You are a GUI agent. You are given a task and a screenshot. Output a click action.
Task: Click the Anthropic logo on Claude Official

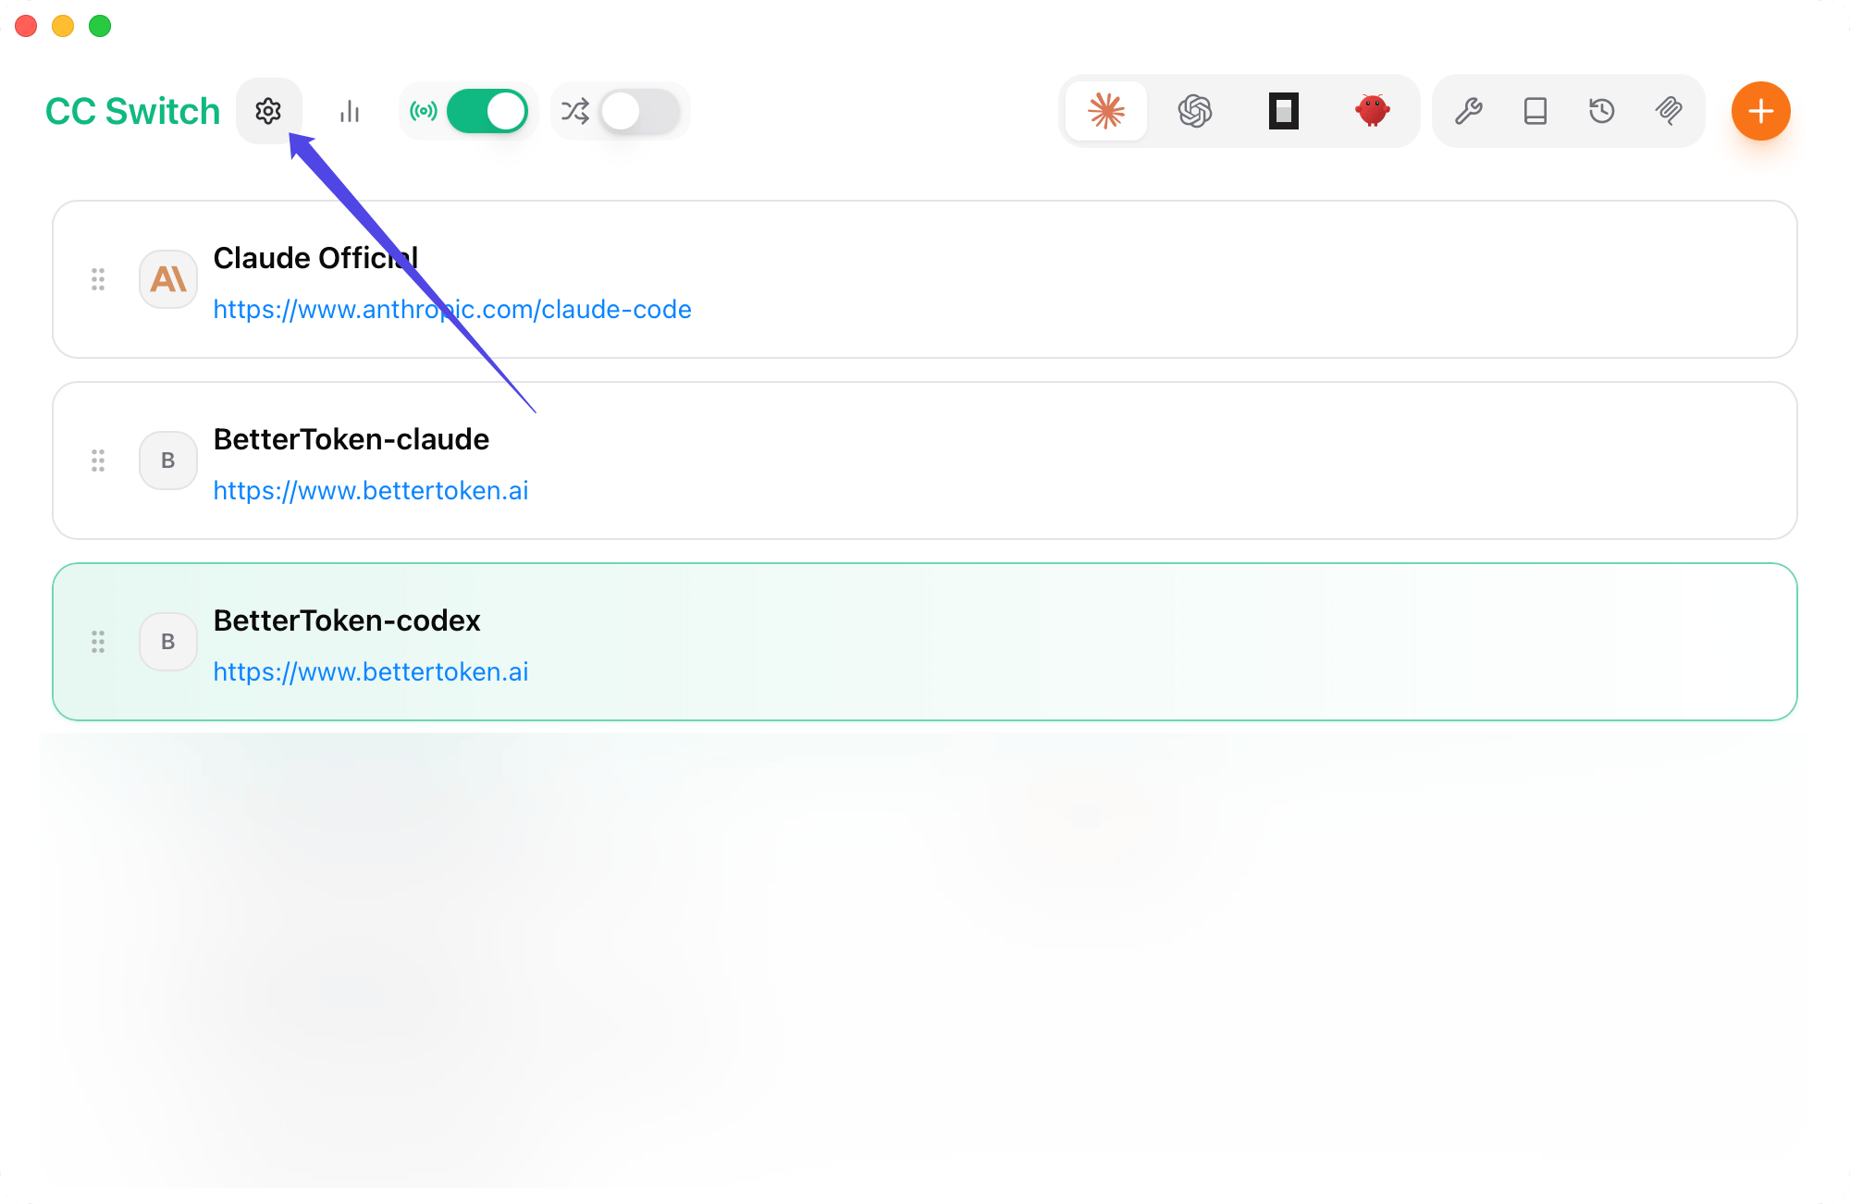point(168,279)
